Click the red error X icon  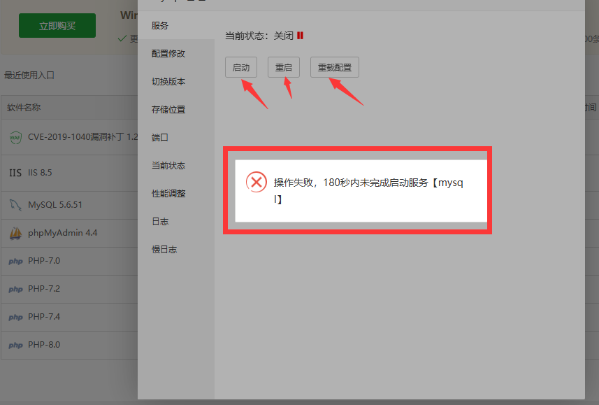pos(257,182)
